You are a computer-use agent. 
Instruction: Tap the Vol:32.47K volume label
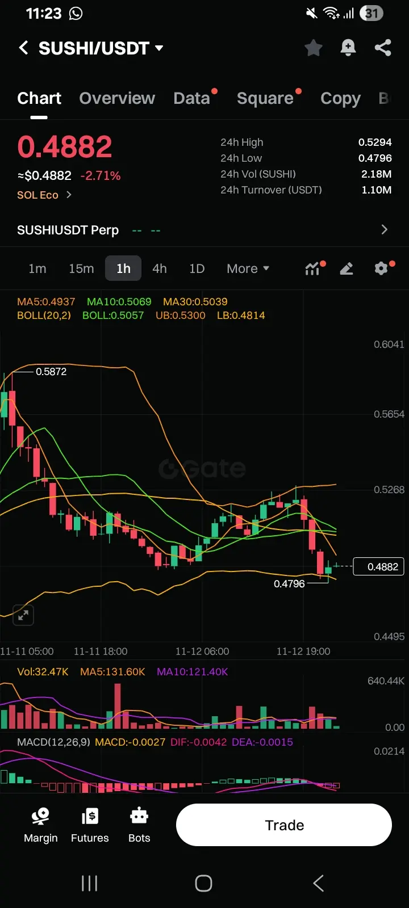(x=43, y=671)
